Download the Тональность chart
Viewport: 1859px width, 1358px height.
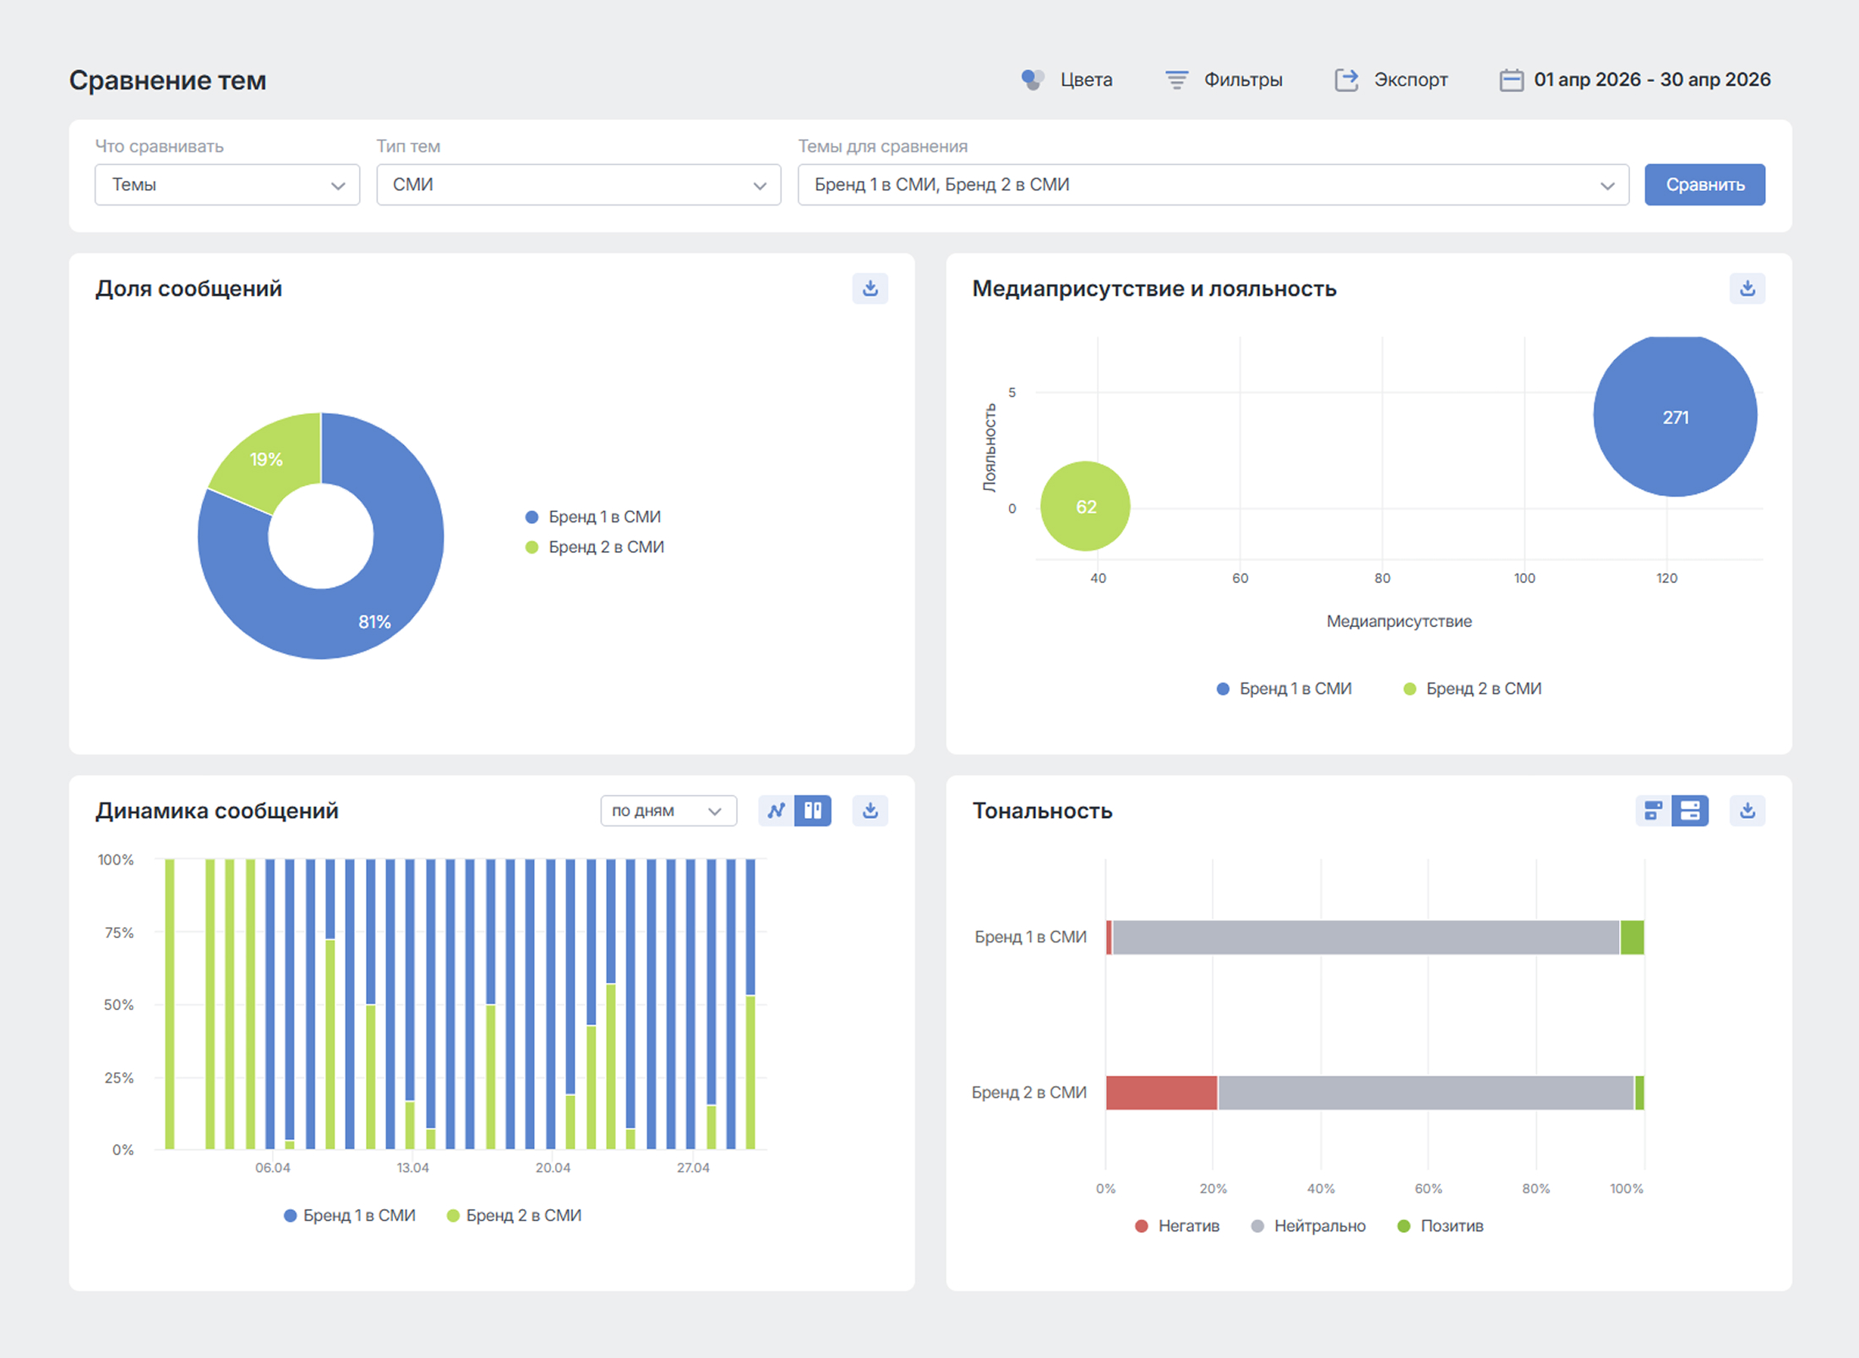tap(1747, 810)
